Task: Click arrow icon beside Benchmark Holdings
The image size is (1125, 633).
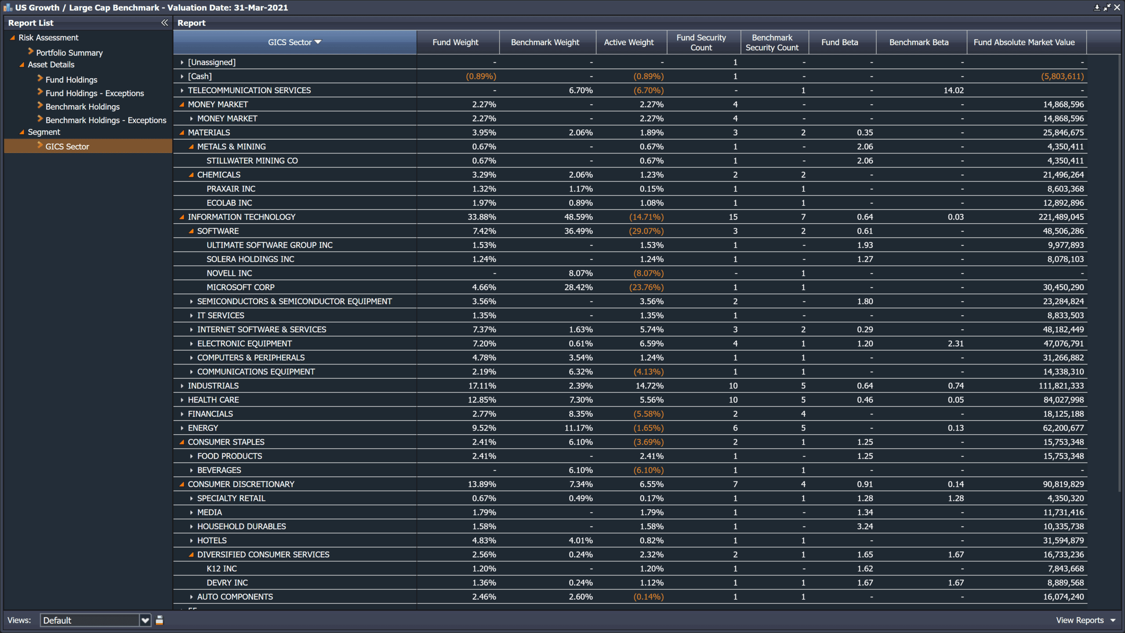Action: click(40, 105)
